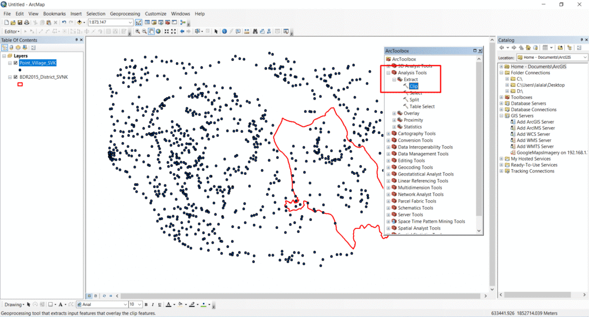Image resolution: width=589 pixels, height=317 pixels.
Task: Open the Catalog Location dropdown
Action: tap(585, 58)
